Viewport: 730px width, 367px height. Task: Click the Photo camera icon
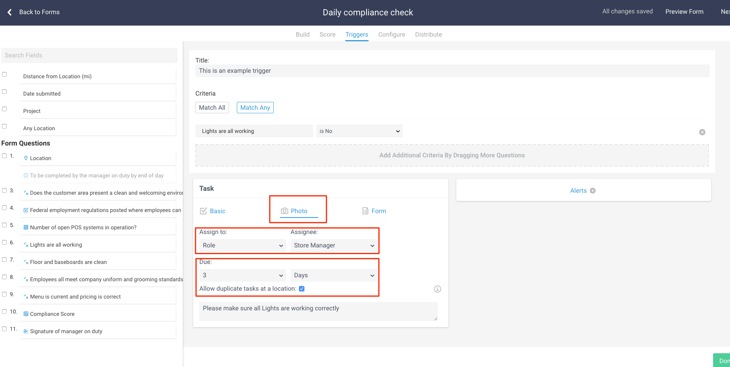pos(284,211)
